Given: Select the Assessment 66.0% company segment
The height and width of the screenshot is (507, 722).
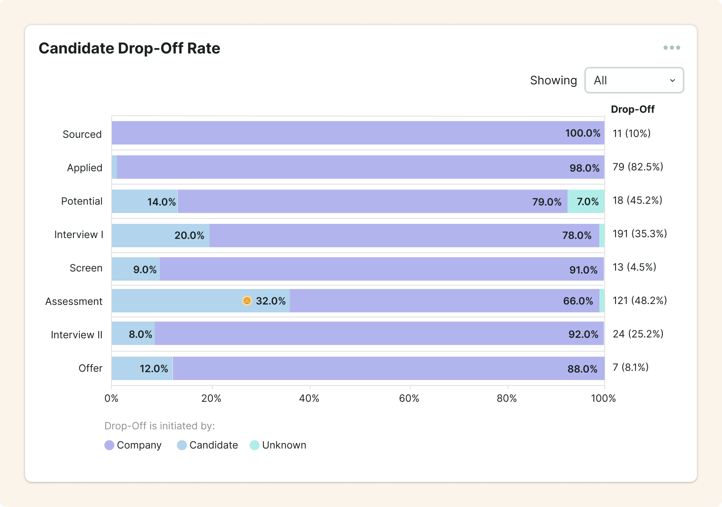Looking at the screenshot, I should click(444, 301).
